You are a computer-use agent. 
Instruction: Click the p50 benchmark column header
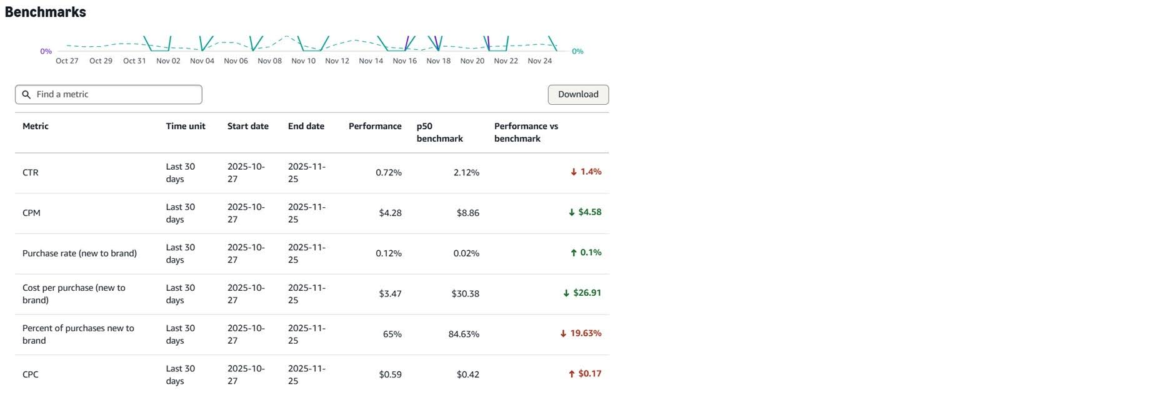(440, 132)
